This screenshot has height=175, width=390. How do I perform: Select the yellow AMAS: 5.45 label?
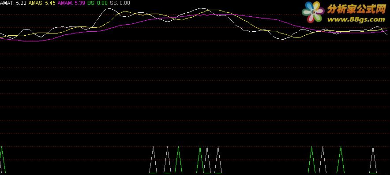pos(42,3)
